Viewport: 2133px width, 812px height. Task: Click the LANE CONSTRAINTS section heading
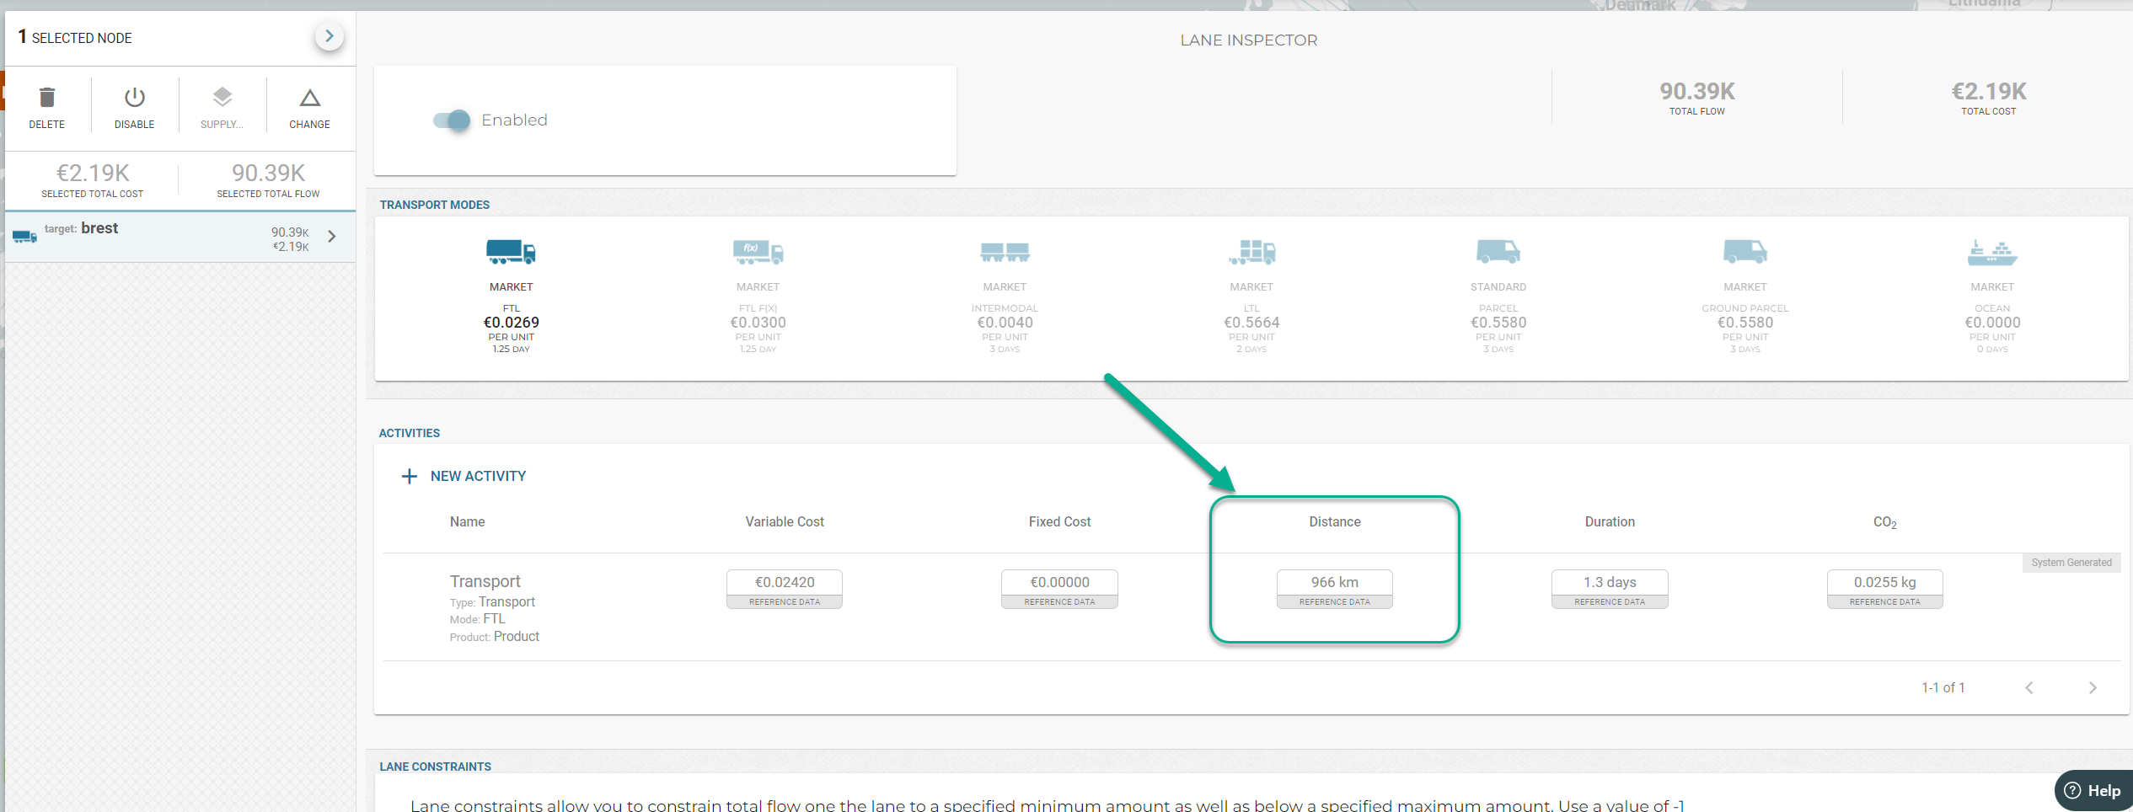pyautogui.click(x=435, y=767)
